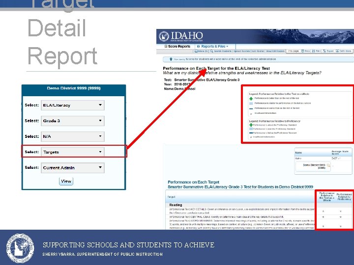
Task: Open the Grade 3 dropdown
Action: pos(73,121)
